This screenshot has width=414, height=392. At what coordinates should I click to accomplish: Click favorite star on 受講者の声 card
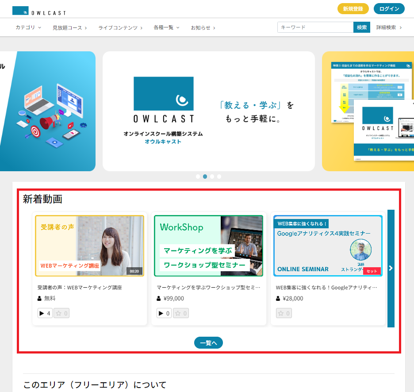(61, 313)
